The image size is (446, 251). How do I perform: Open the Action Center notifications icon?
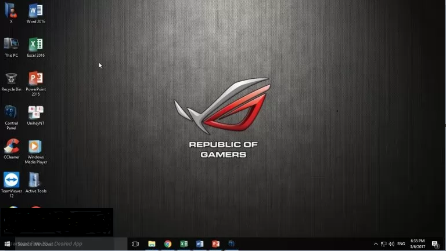click(x=435, y=244)
